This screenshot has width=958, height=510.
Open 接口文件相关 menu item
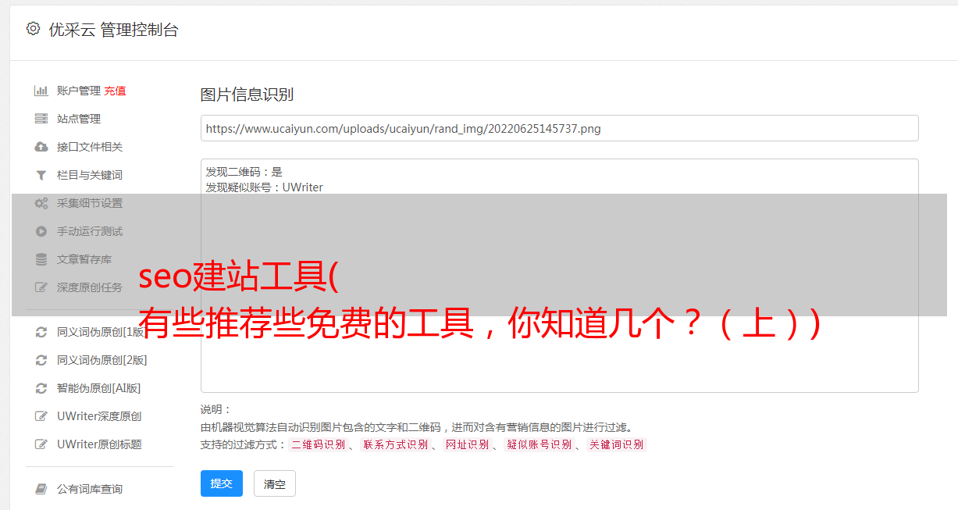(90, 147)
